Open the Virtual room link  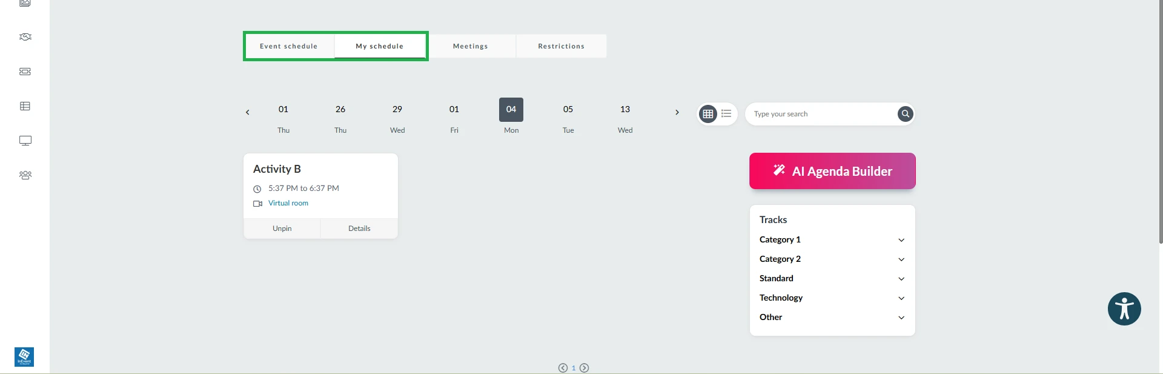tap(288, 203)
